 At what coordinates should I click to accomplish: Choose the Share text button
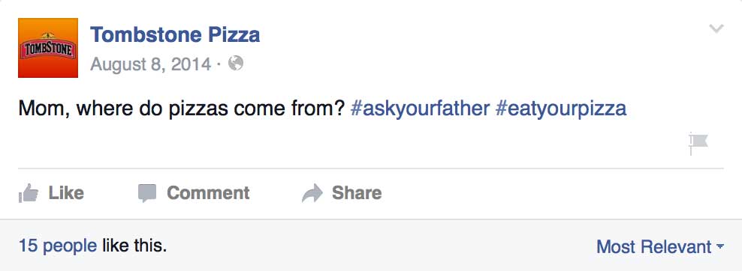pos(357,192)
